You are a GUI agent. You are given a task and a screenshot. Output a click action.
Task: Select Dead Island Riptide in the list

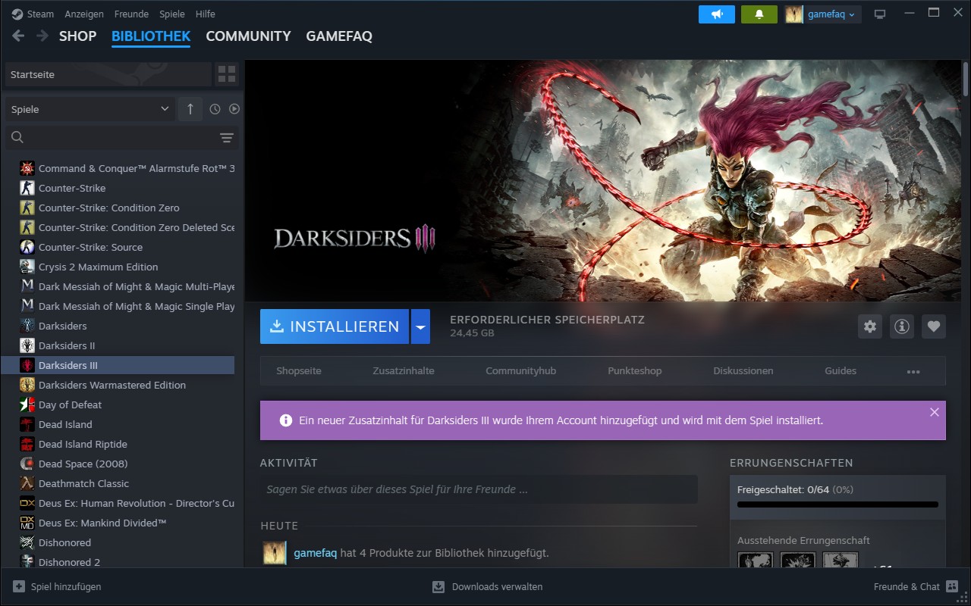(118, 444)
